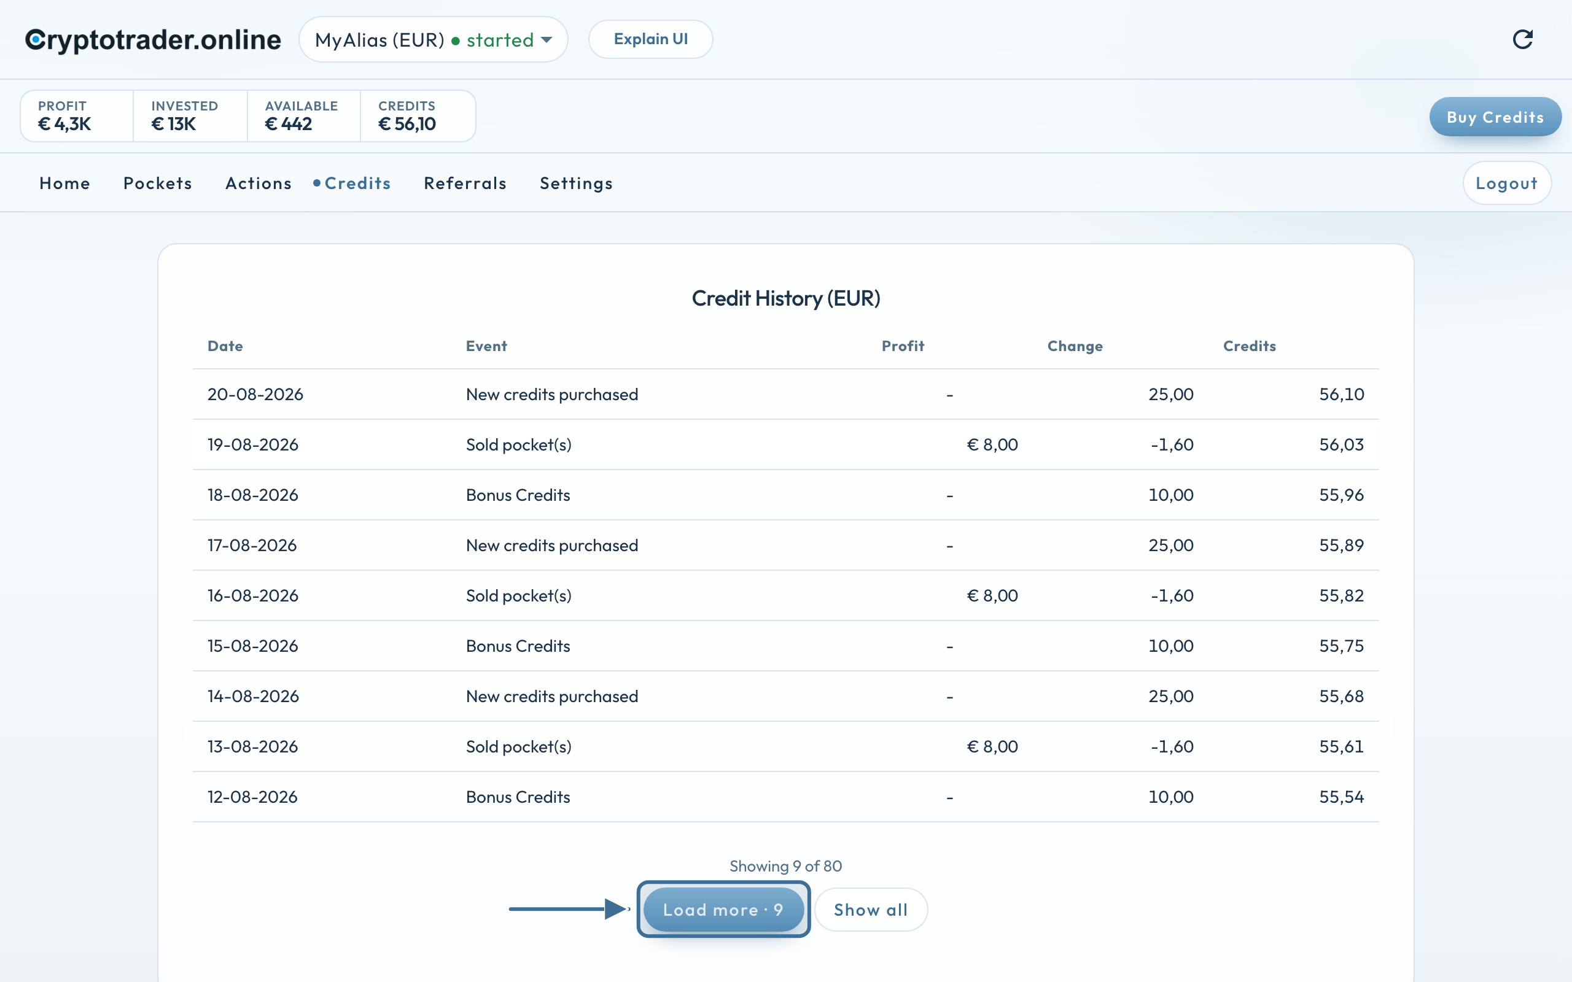The image size is (1572, 982).
Task: Select the date 18-08-2026
Action: [x=253, y=495]
